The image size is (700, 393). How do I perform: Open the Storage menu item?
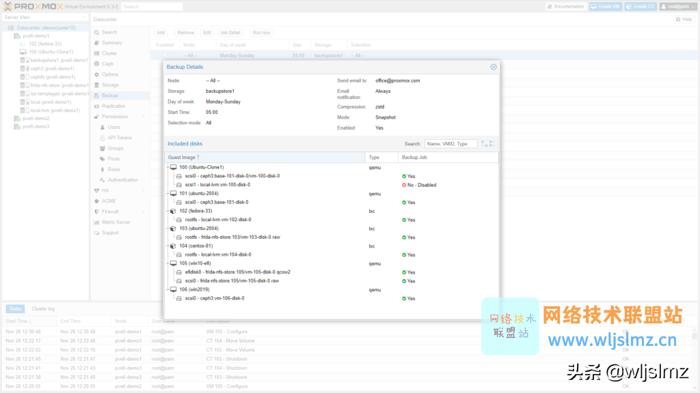coord(110,85)
